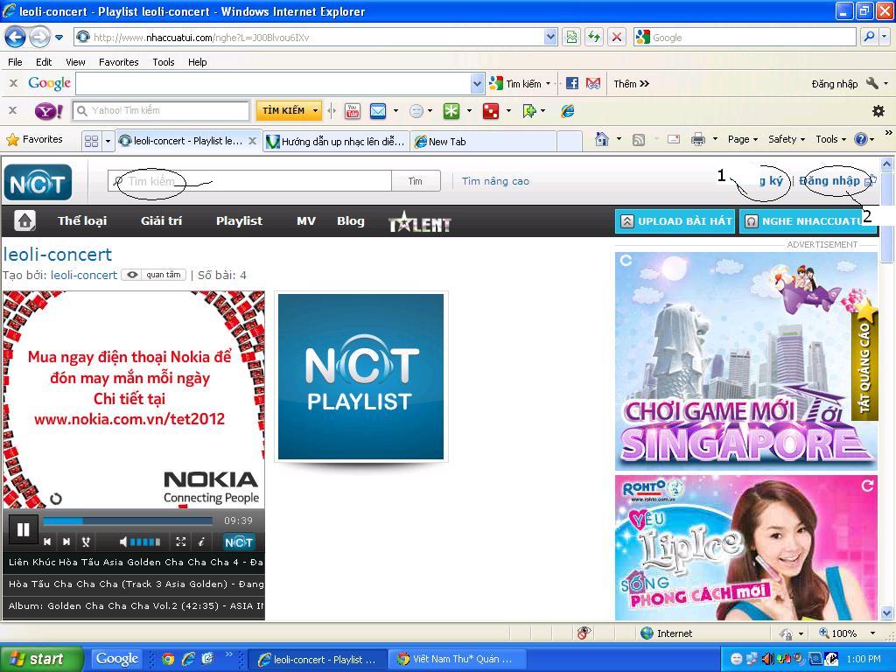Screen dimensions: 896x672
Task: Go to NCT home icon
Action: pyautogui.click(x=24, y=220)
